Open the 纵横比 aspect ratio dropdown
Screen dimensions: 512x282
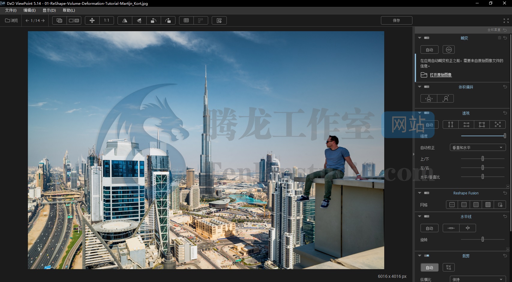point(478,279)
